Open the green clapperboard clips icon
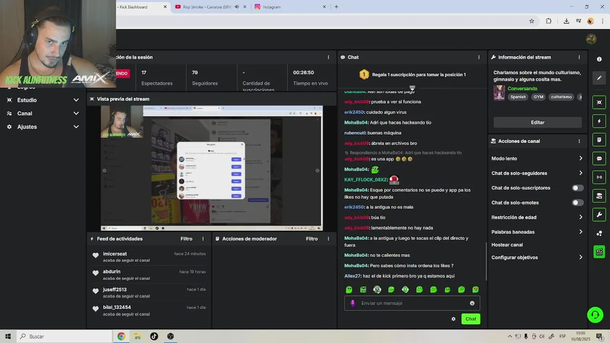 coord(599,252)
